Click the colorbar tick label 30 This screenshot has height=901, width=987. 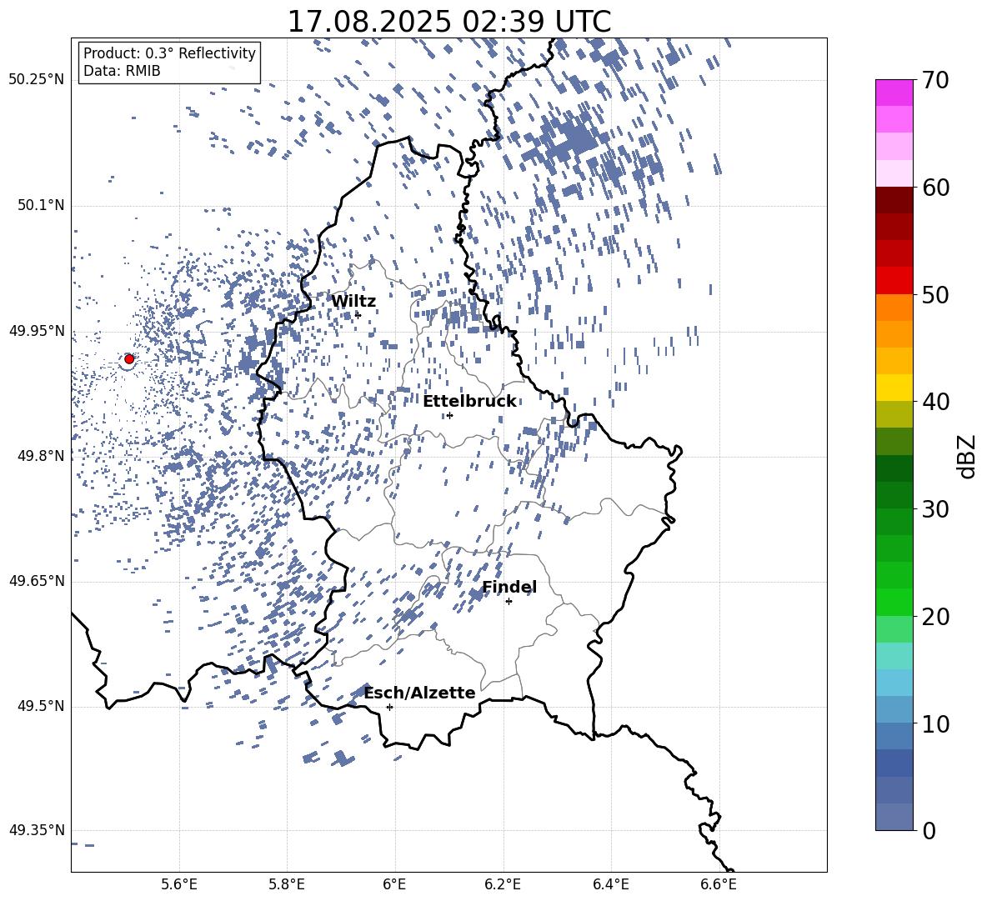click(x=935, y=509)
